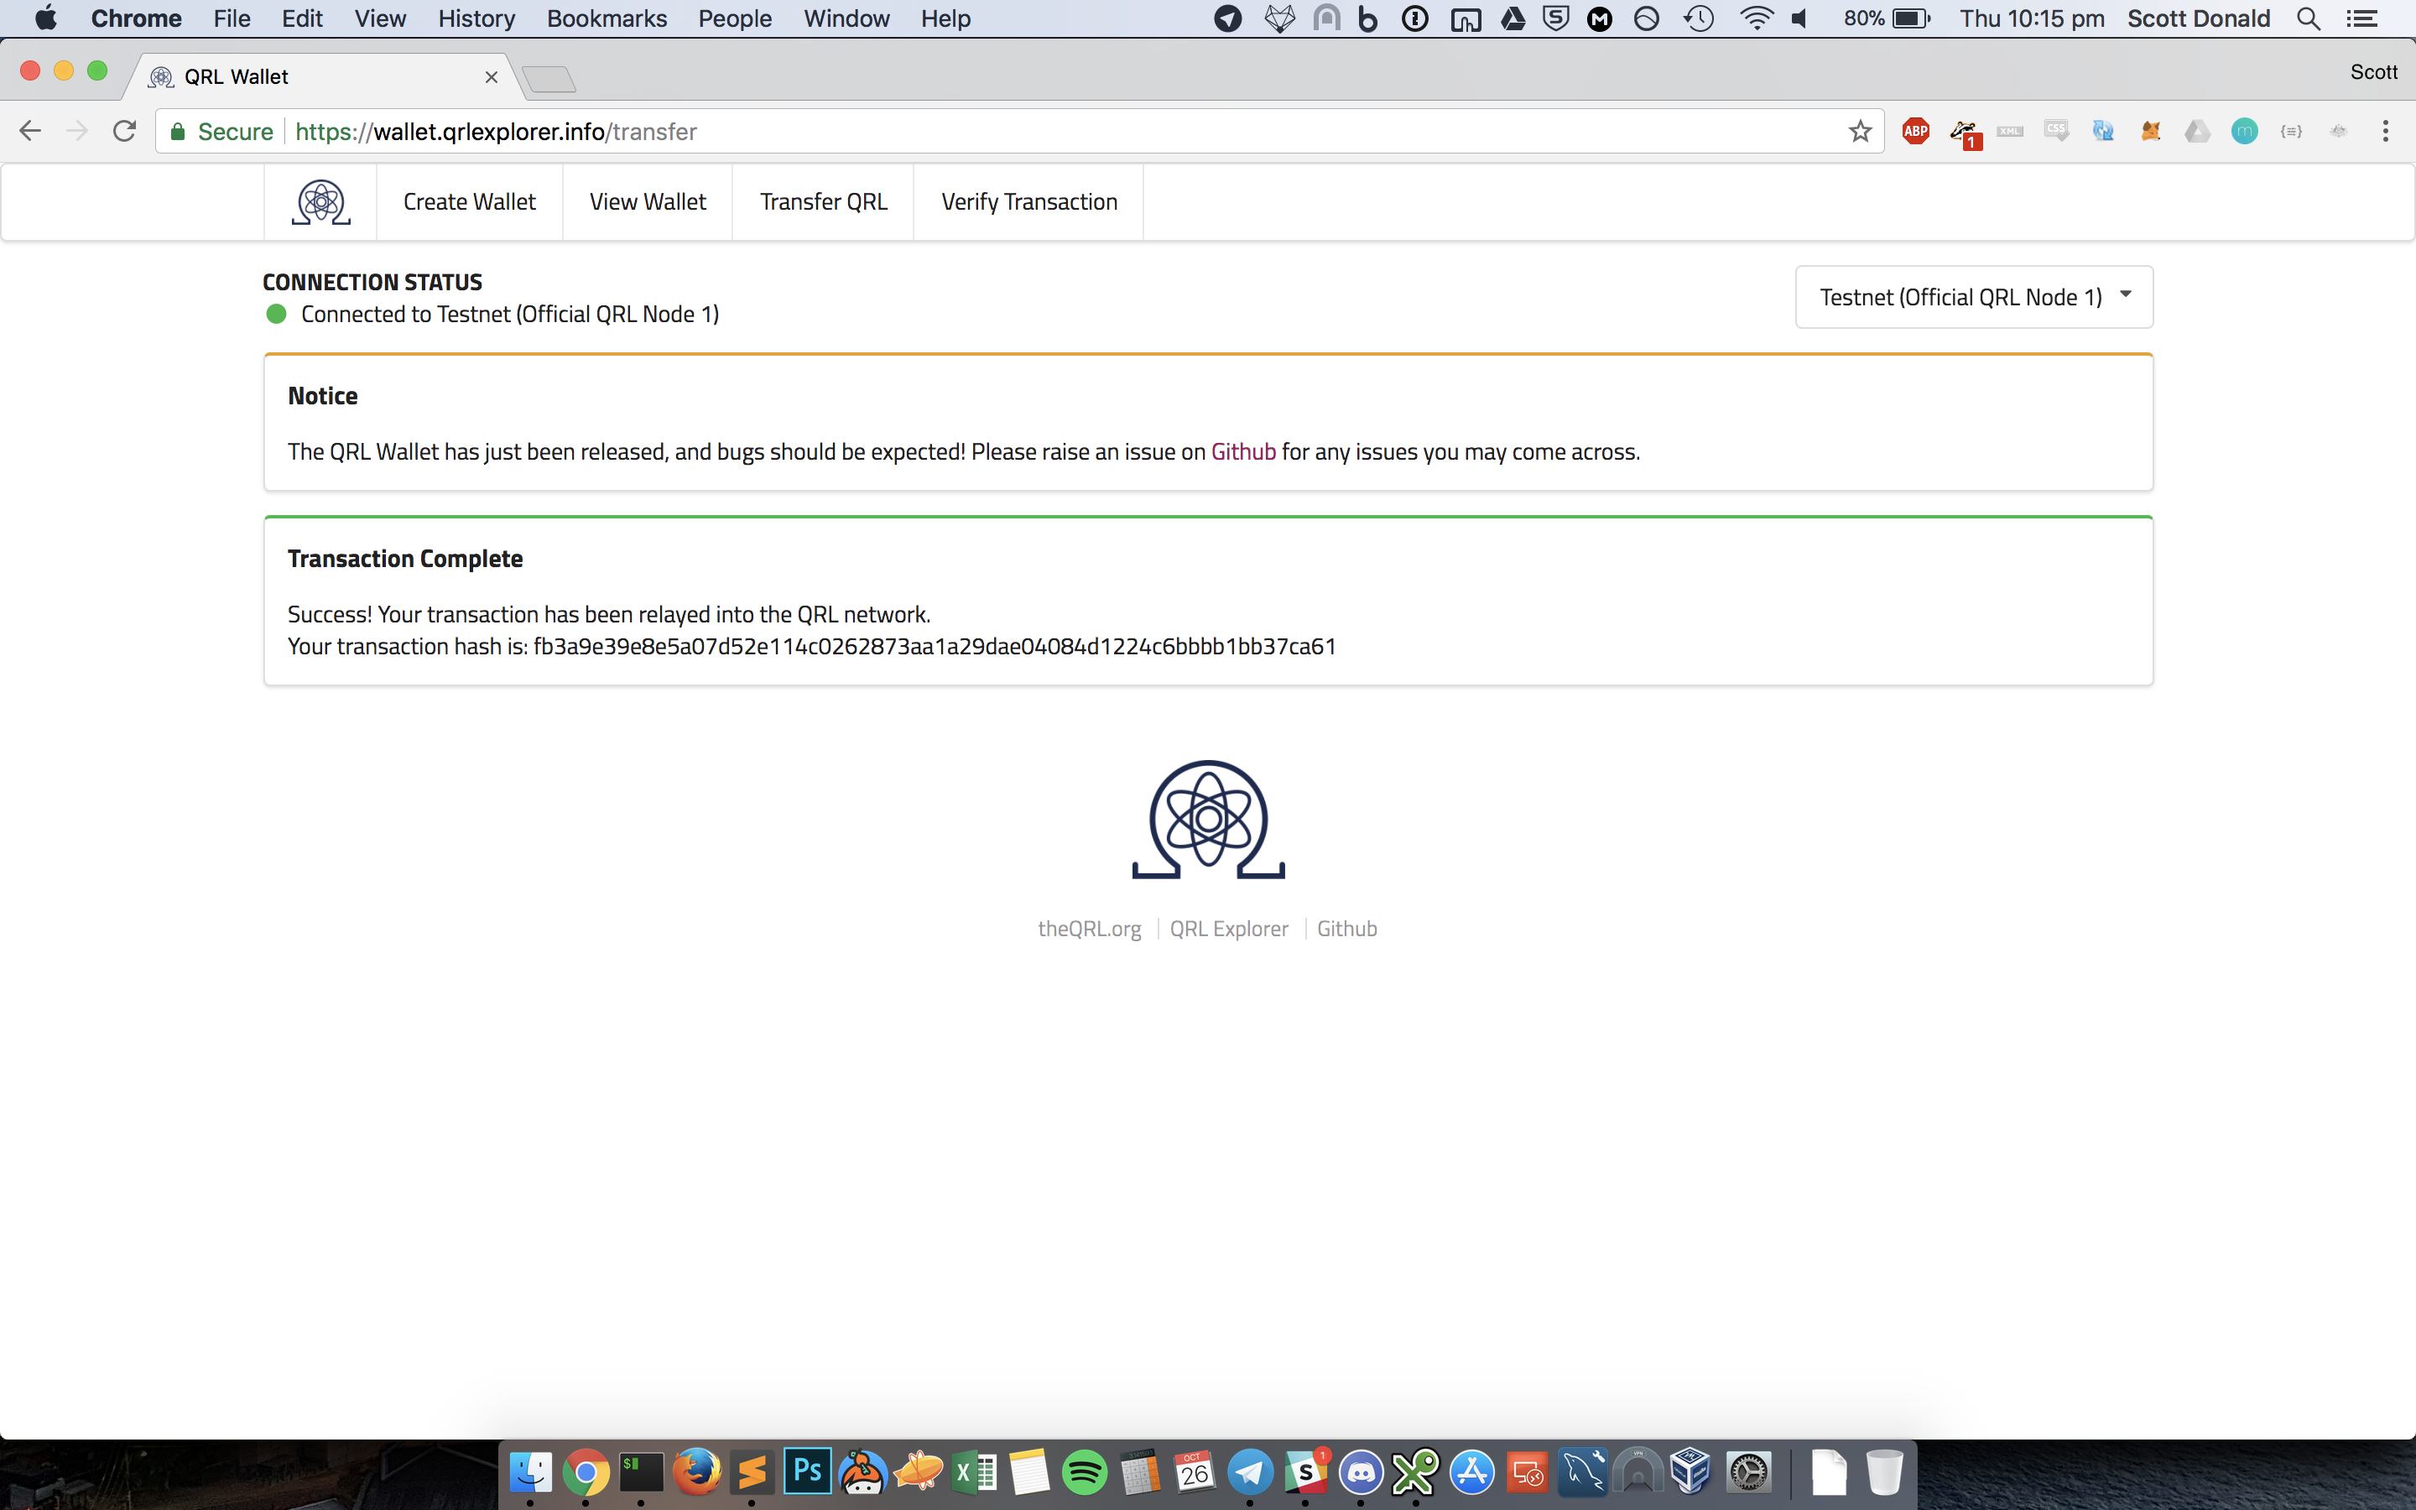Open Notification Center list icon
The width and height of the screenshot is (2416, 1510).
(2361, 18)
